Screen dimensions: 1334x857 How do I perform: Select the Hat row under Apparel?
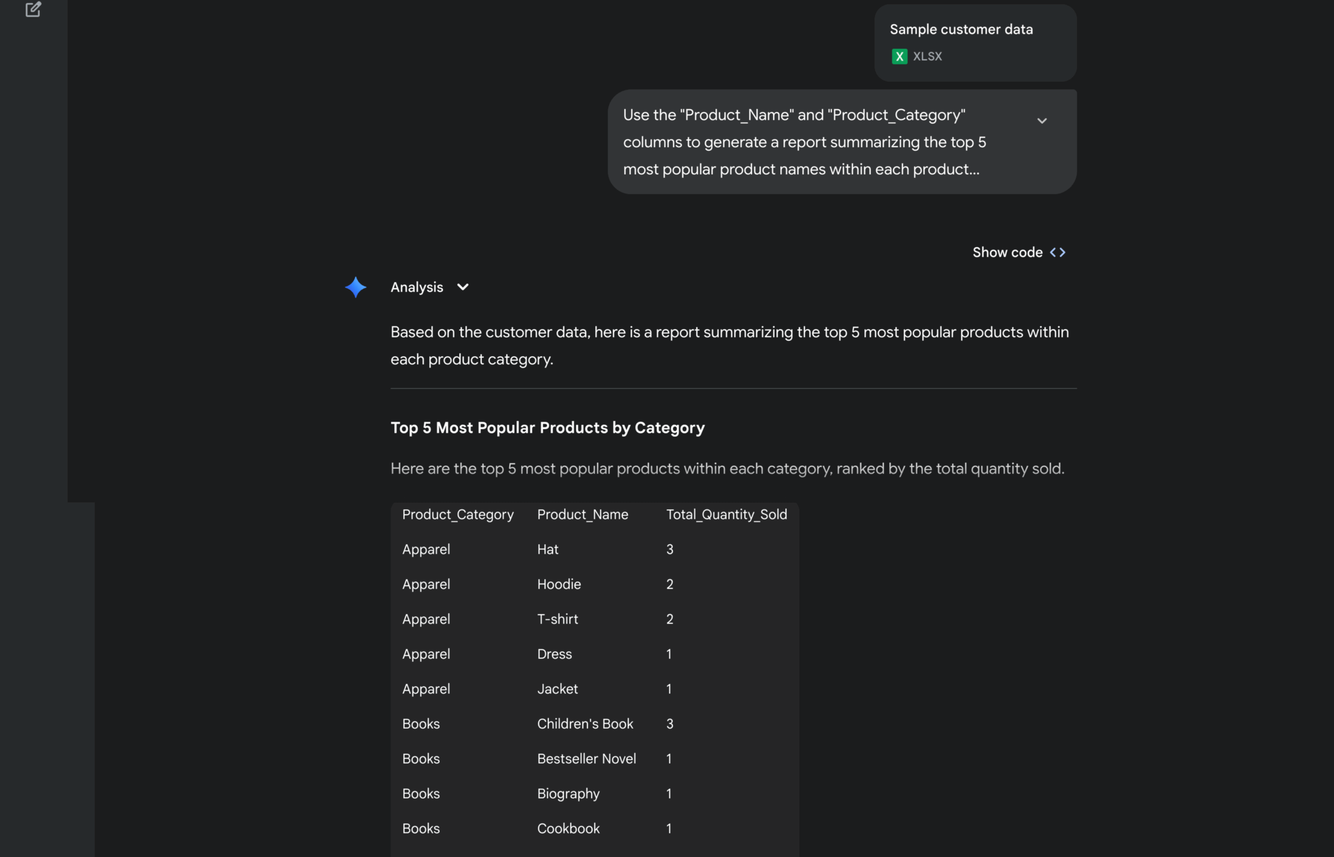coord(548,549)
